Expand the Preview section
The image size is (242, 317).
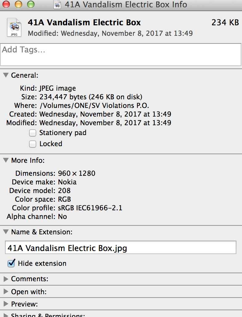click(x=6, y=304)
